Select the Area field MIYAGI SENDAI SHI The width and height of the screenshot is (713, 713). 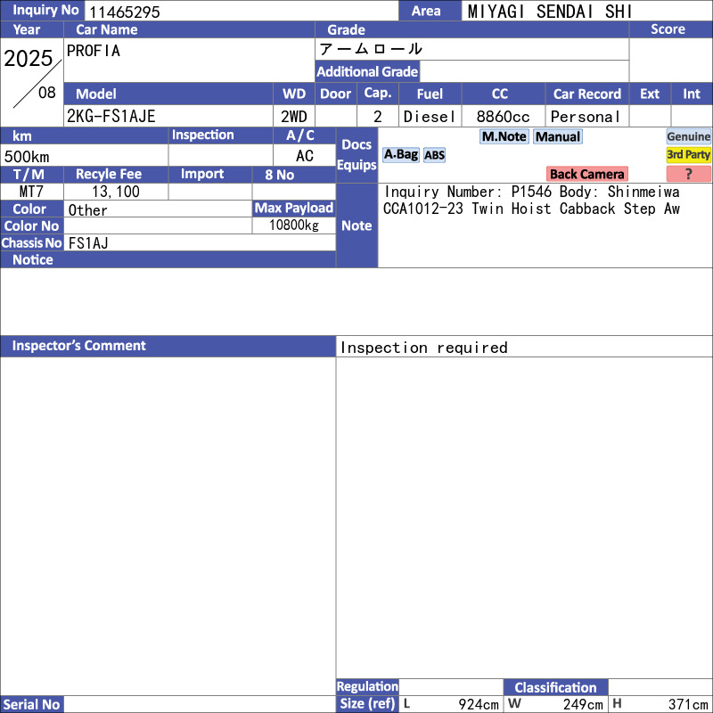click(x=550, y=12)
